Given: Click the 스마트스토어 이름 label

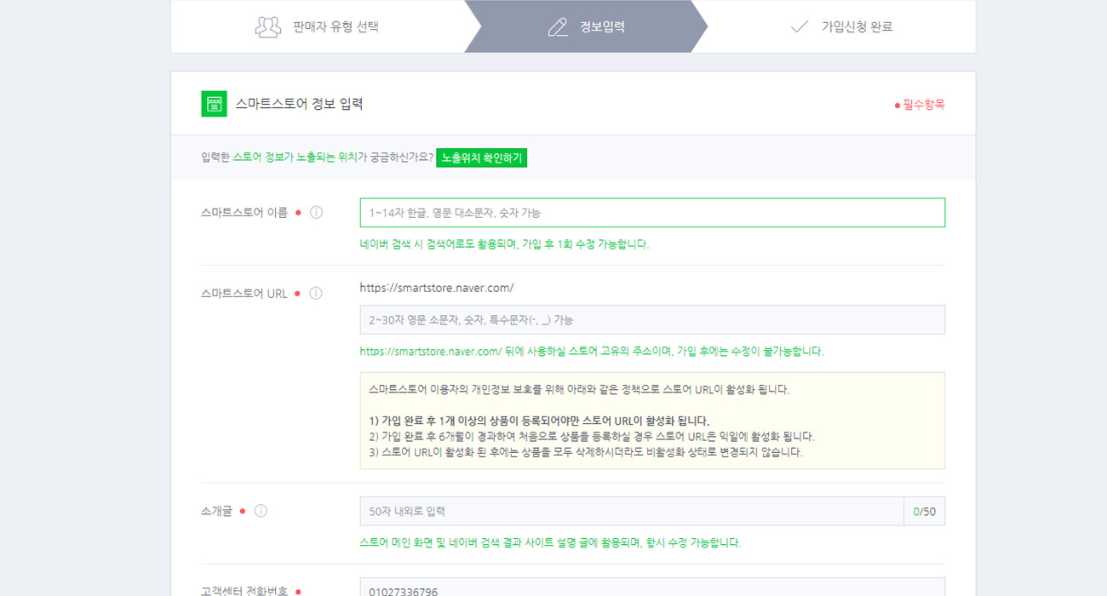Looking at the screenshot, I should tap(244, 213).
